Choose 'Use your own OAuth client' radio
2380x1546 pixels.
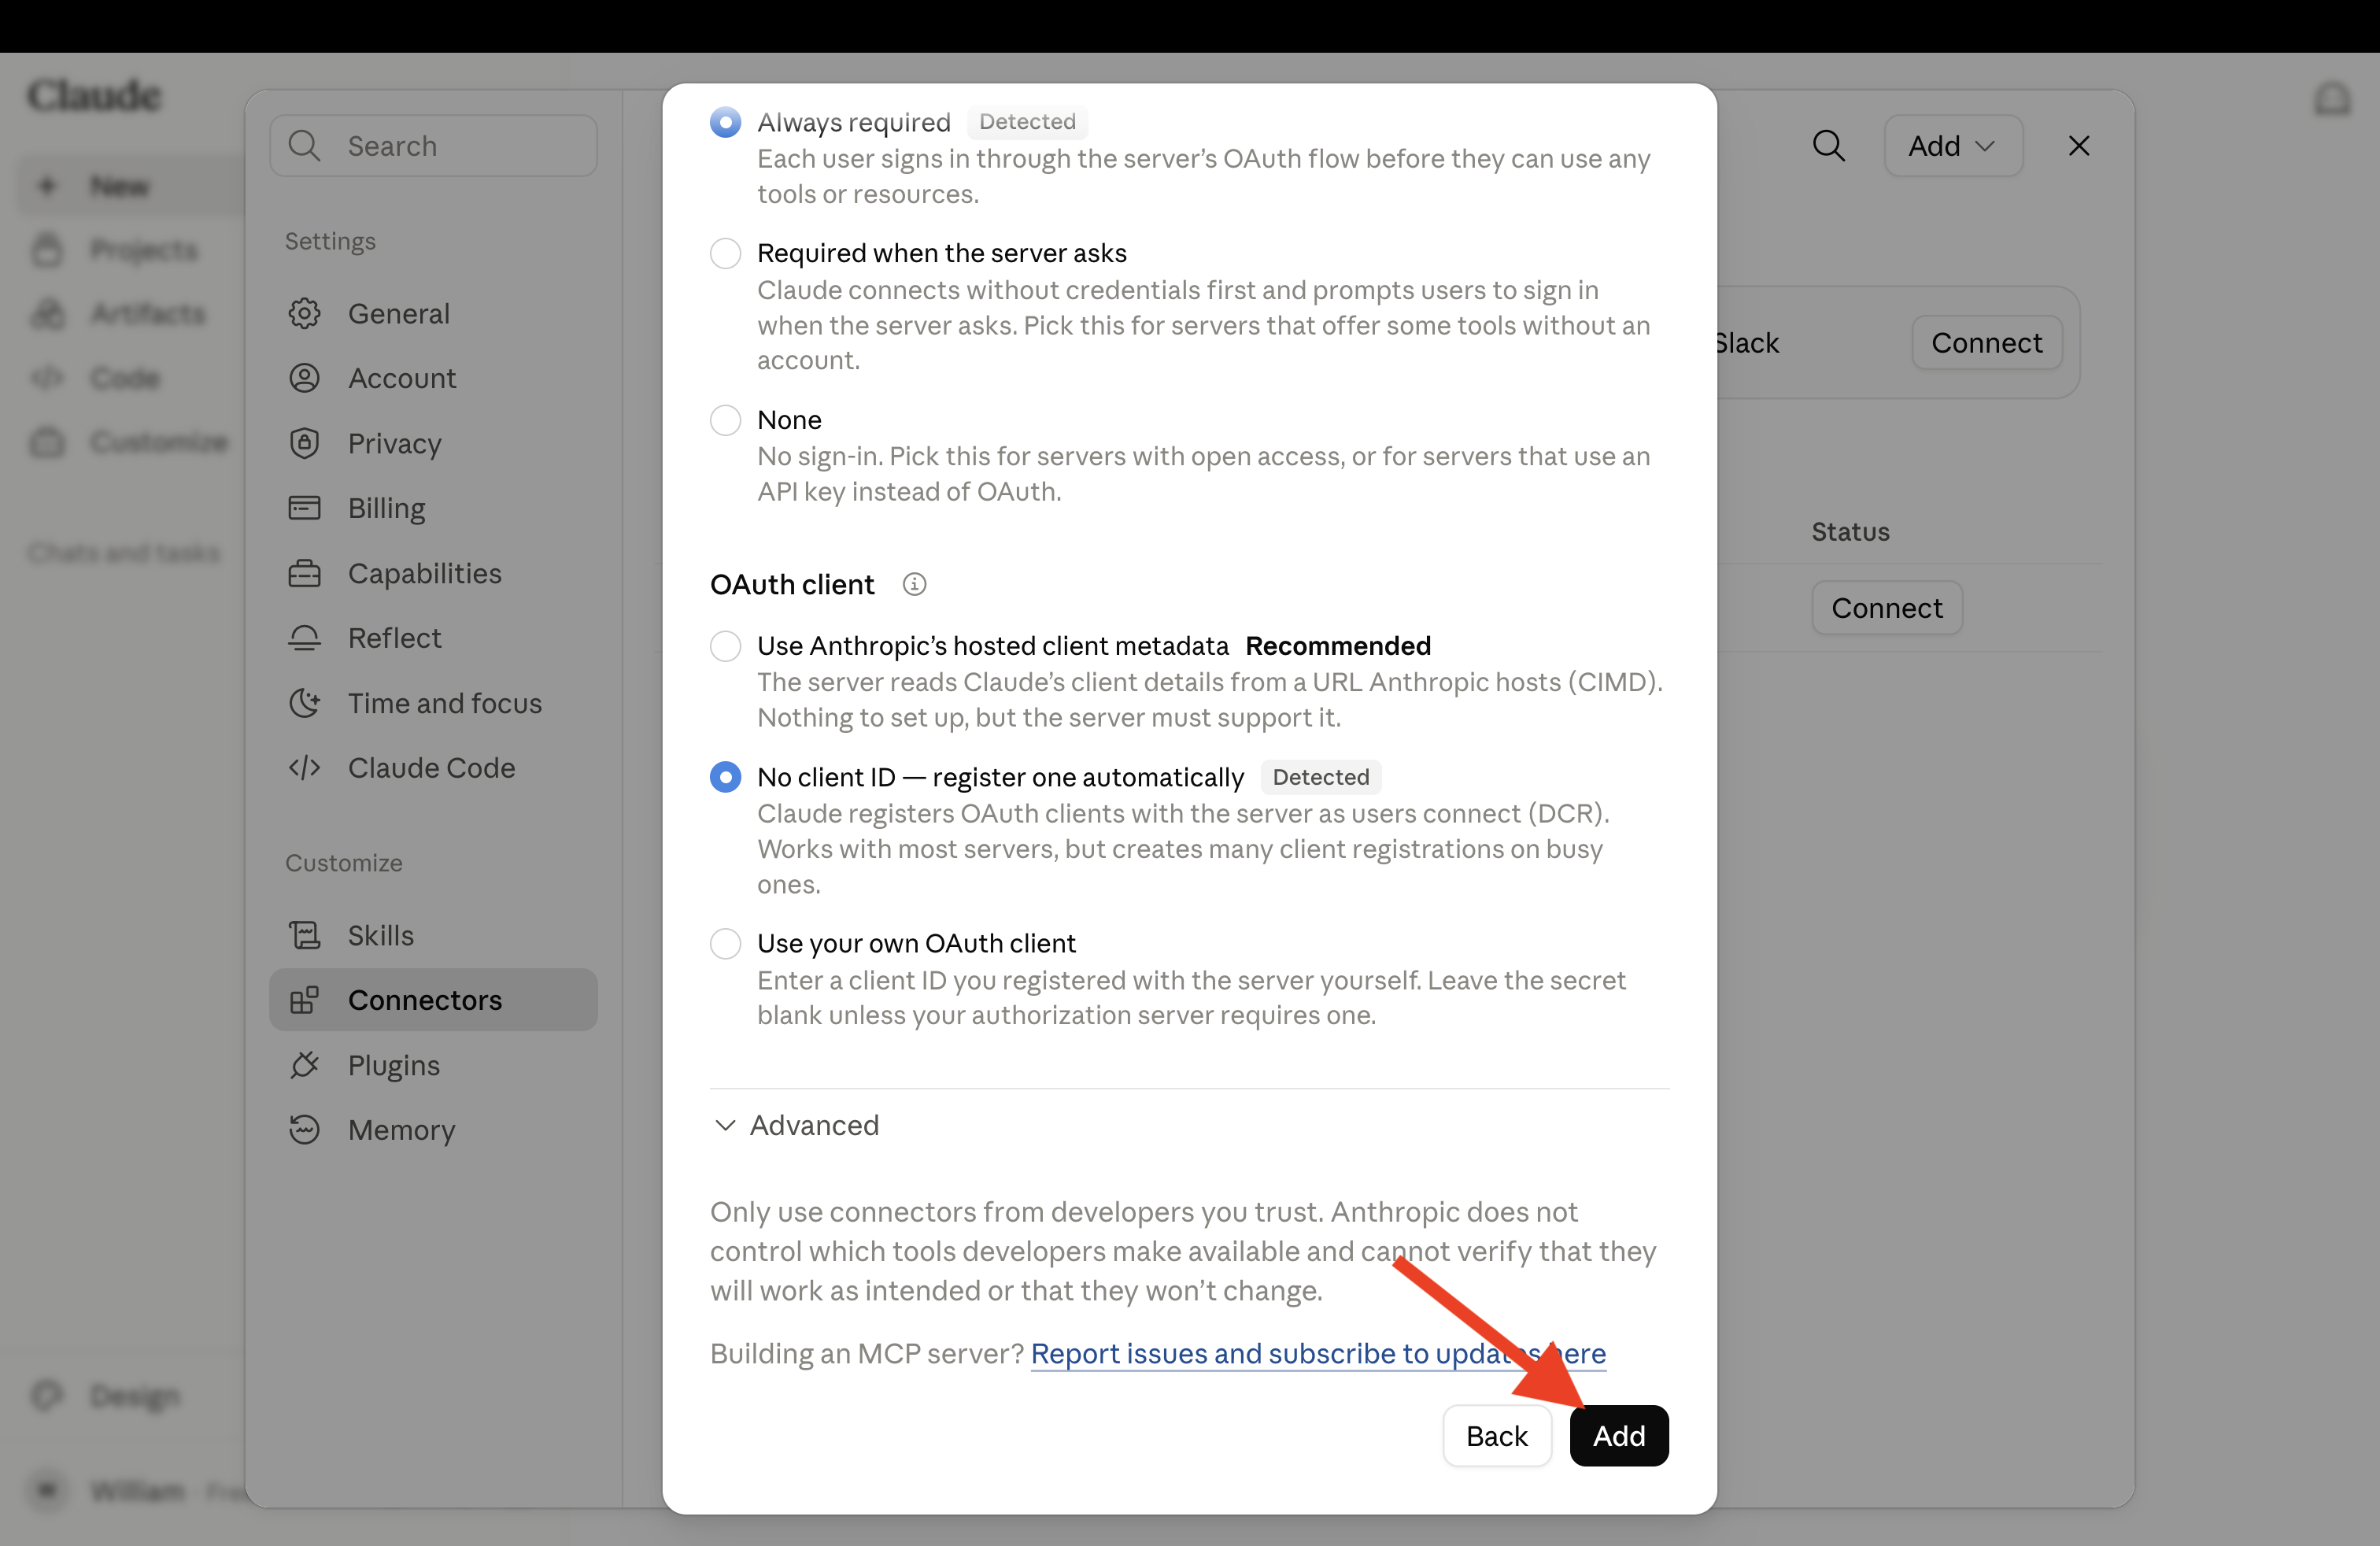click(x=725, y=943)
